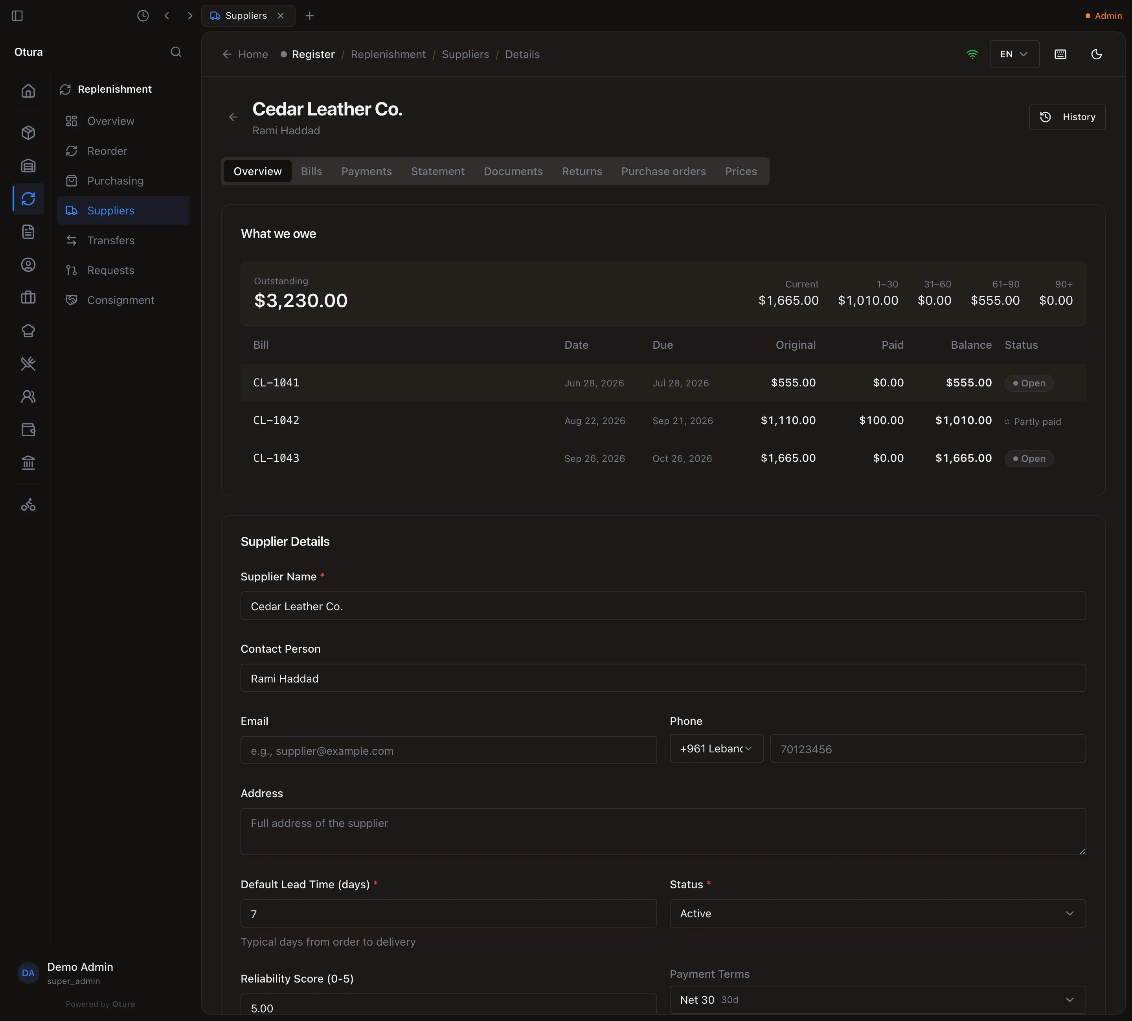This screenshot has height=1021, width=1132.
Task: Open the Status Active dropdown
Action: [878, 913]
